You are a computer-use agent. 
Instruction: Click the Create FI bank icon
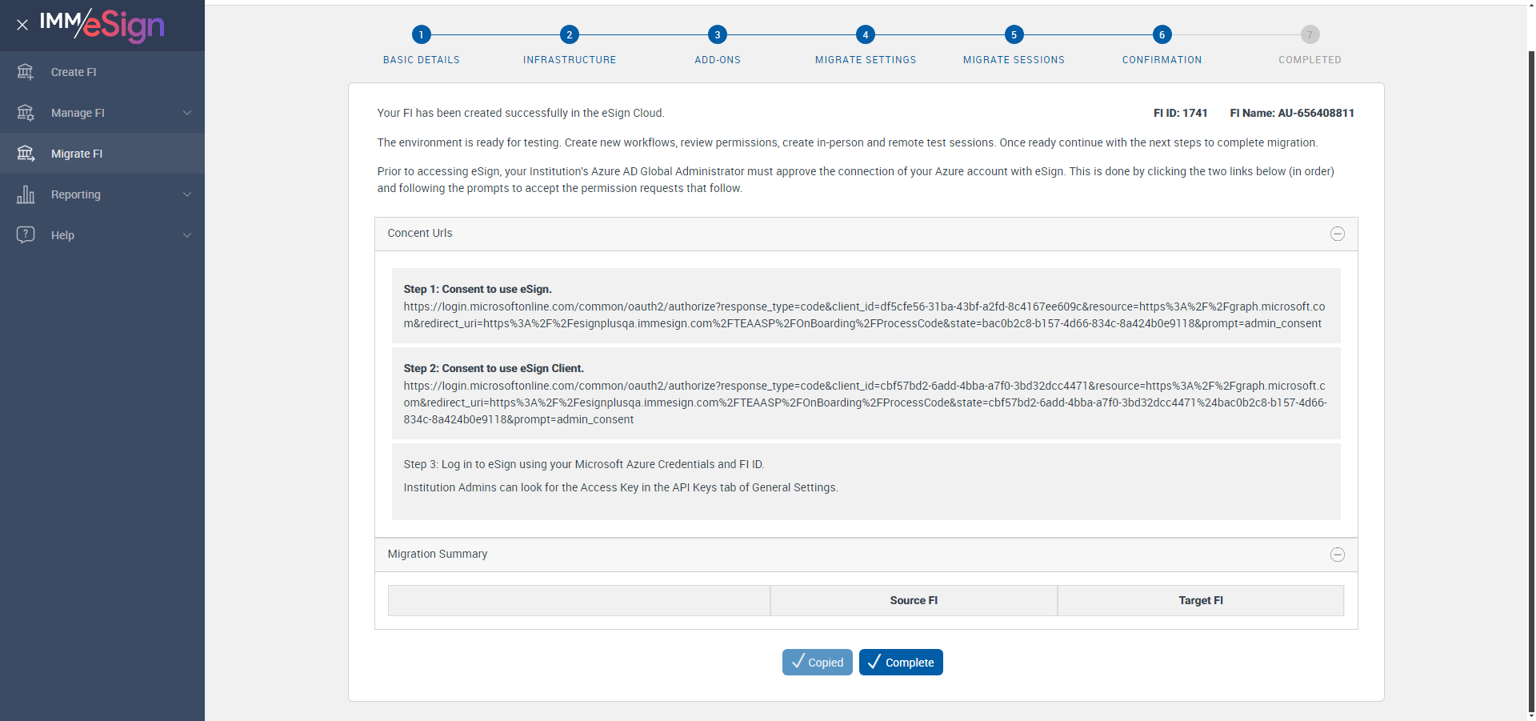click(26, 72)
